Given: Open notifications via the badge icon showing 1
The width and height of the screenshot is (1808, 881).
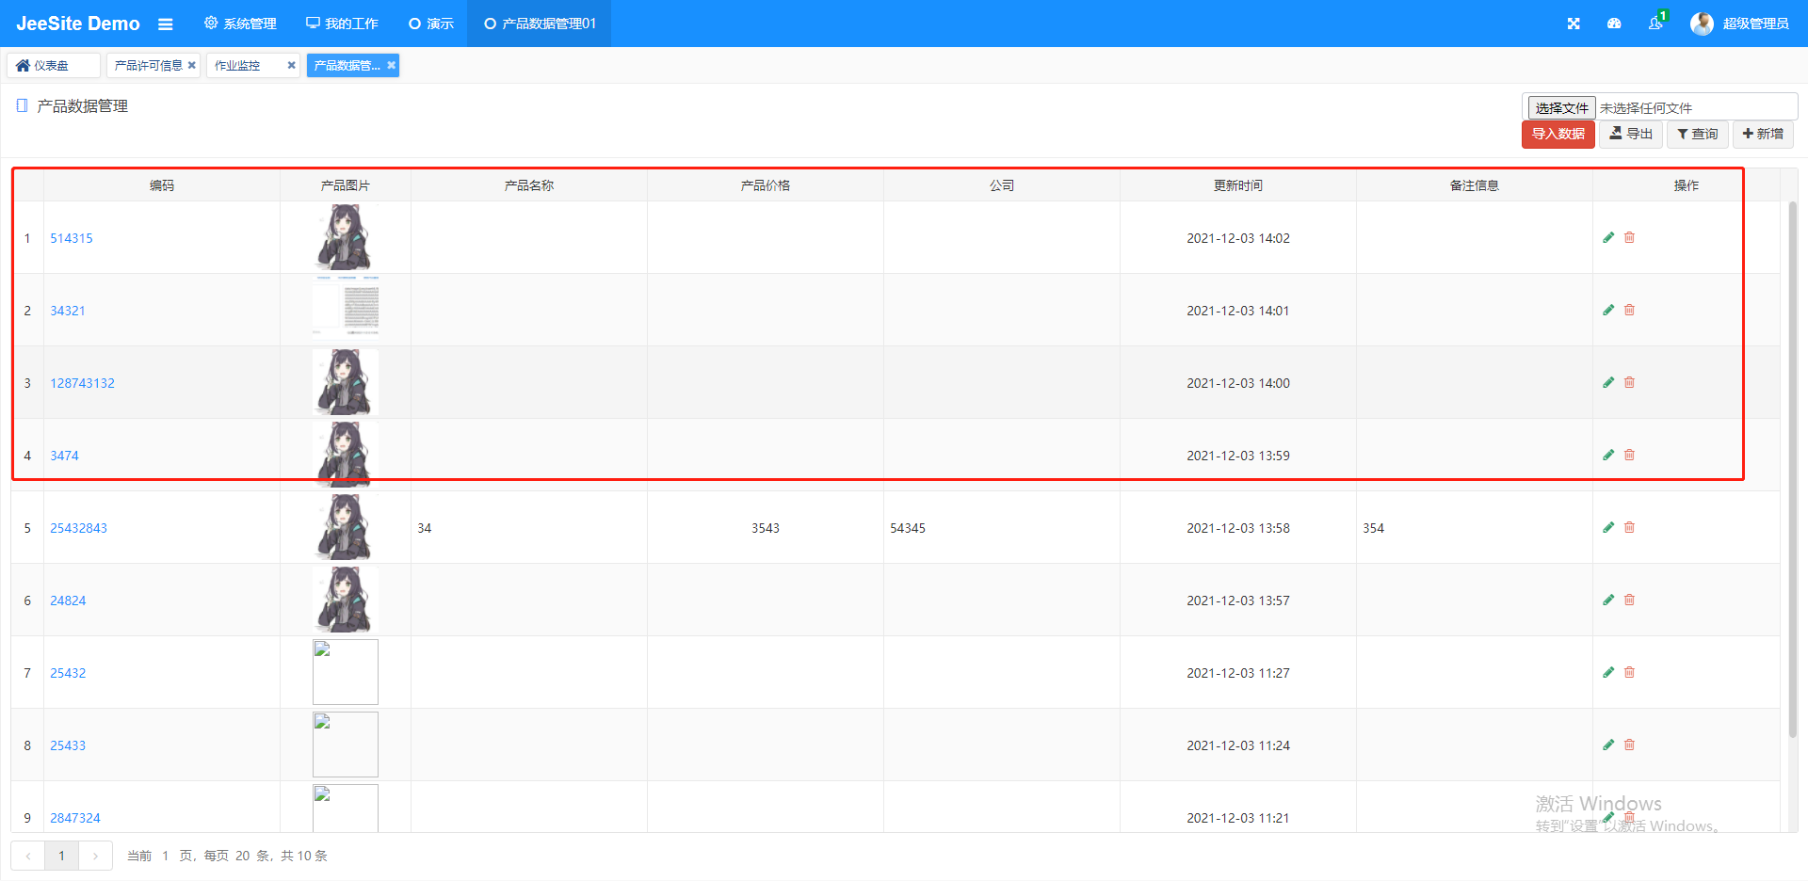Looking at the screenshot, I should pyautogui.click(x=1655, y=24).
